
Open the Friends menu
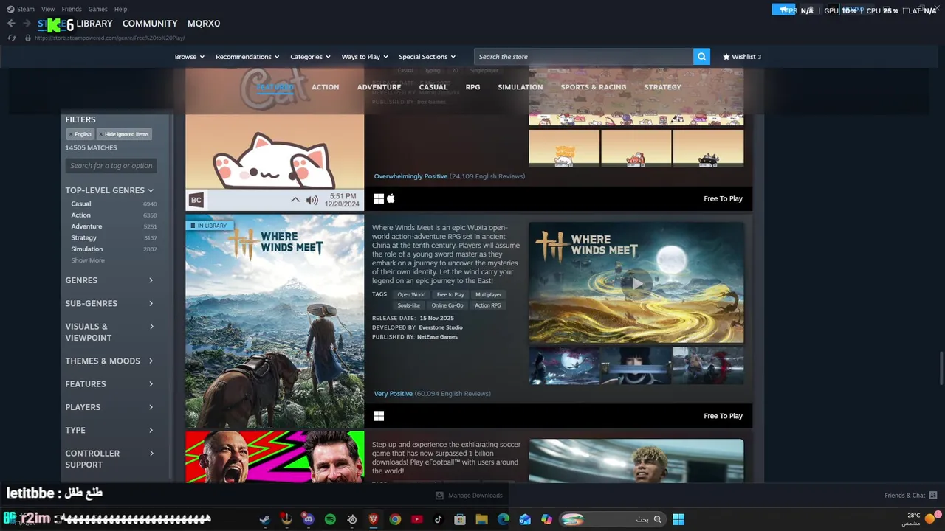(x=72, y=9)
